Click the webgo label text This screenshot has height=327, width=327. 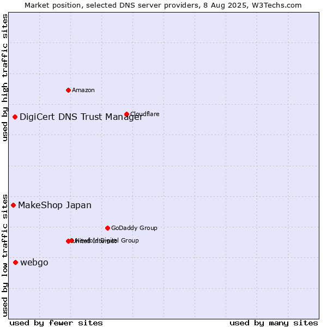(34, 263)
